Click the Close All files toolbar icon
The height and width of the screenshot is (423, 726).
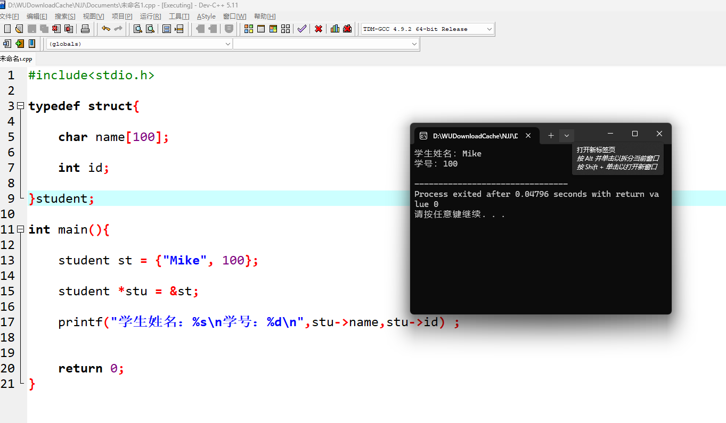(x=69, y=29)
